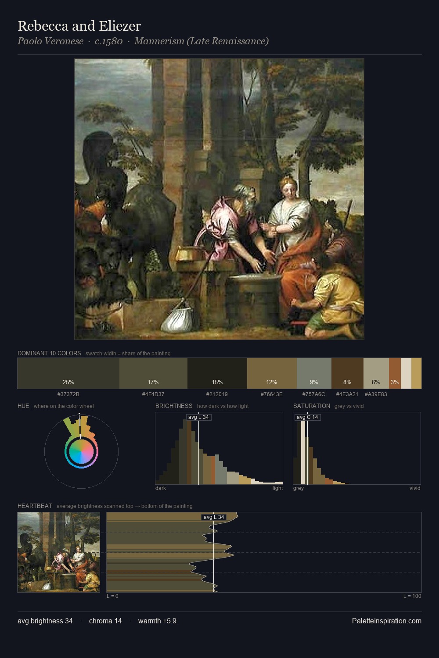Click the 'BRIGHTNESS' section heading

pos(174,406)
